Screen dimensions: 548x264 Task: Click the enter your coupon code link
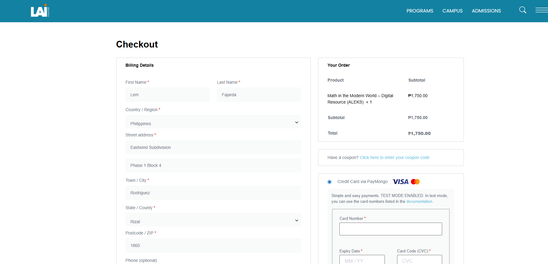394,157
